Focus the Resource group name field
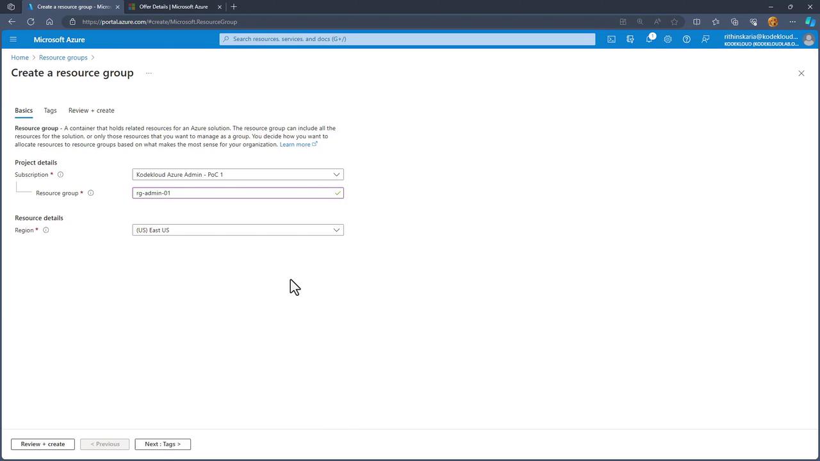The height and width of the screenshot is (461, 820). pyautogui.click(x=238, y=193)
